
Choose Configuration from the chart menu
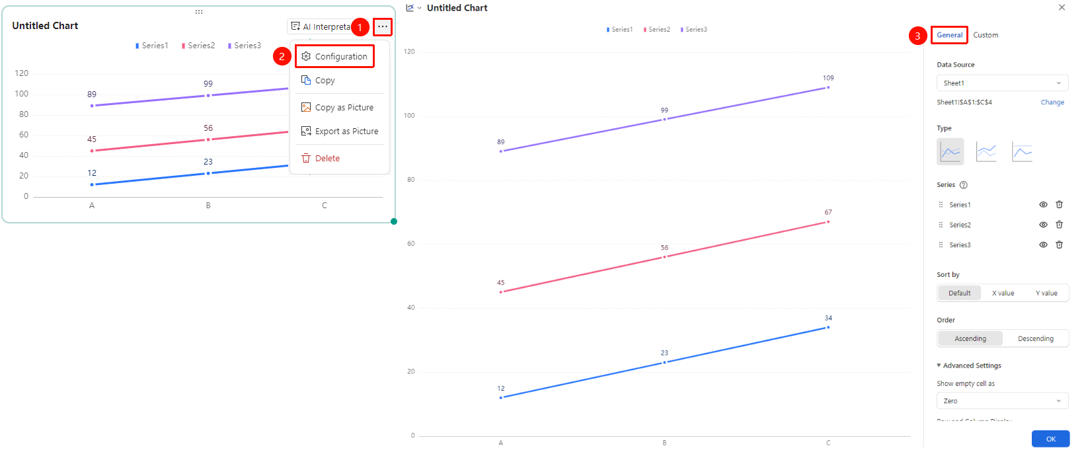pyautogui.click(x=334, y=56)
